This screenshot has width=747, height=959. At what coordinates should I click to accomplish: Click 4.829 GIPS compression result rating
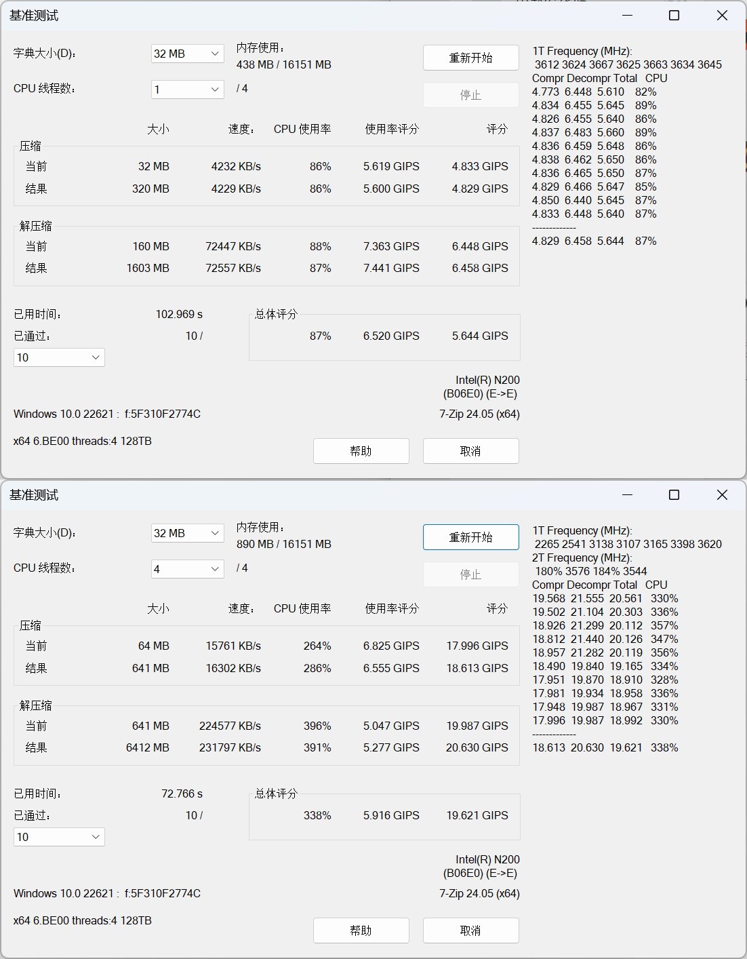click(480, 189)
